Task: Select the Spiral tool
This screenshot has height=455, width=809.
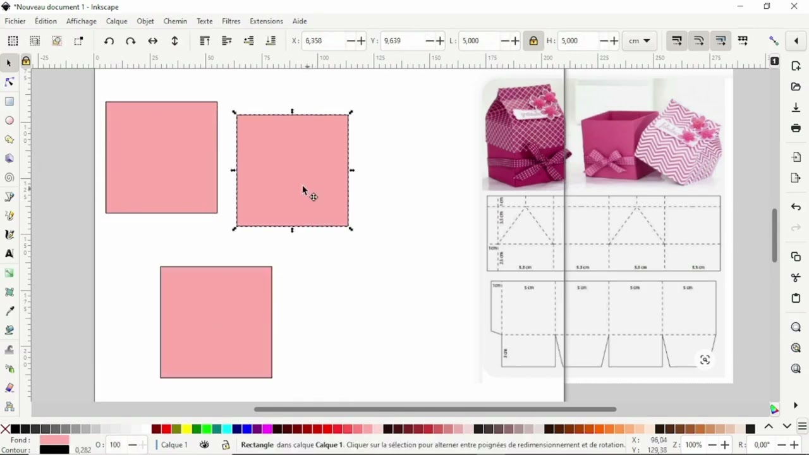Action: coord(9,178)
